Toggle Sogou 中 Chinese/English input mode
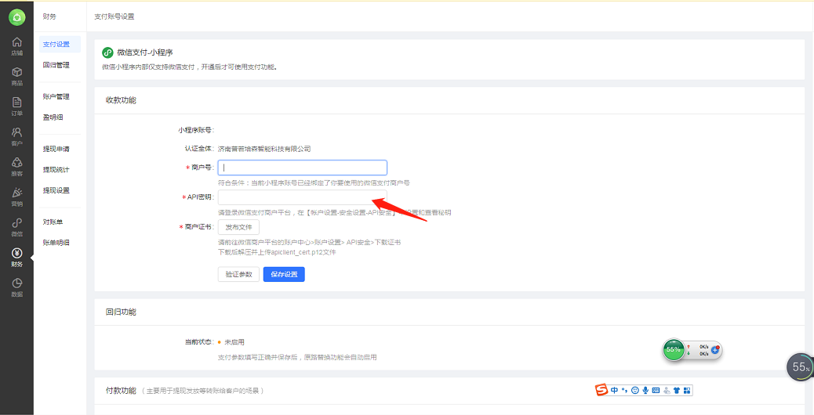 [615, 390]
